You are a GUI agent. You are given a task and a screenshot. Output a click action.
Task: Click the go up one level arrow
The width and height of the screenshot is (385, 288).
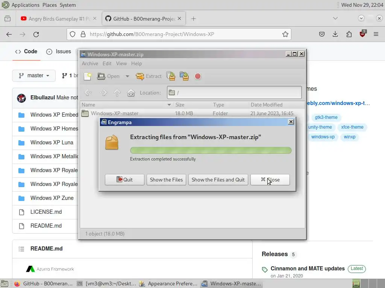click(x=117, y=93)
